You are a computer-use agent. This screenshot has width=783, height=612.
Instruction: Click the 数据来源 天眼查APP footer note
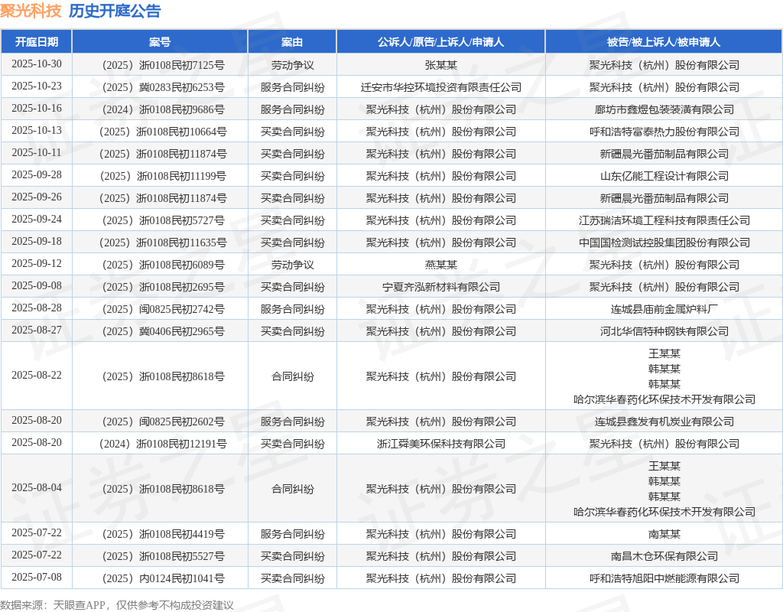(x=117, y=605)
